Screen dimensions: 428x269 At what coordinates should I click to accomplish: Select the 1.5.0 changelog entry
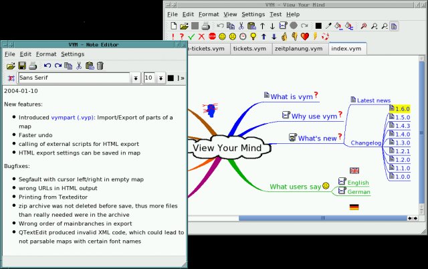click(403, 117)
